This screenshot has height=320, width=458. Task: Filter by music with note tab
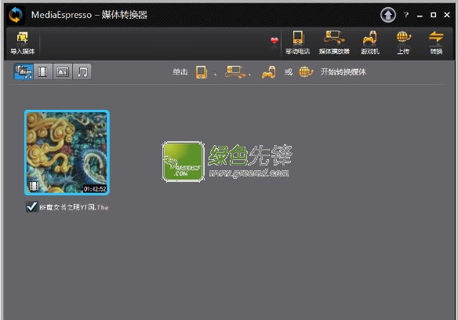[x=82, y=71]
